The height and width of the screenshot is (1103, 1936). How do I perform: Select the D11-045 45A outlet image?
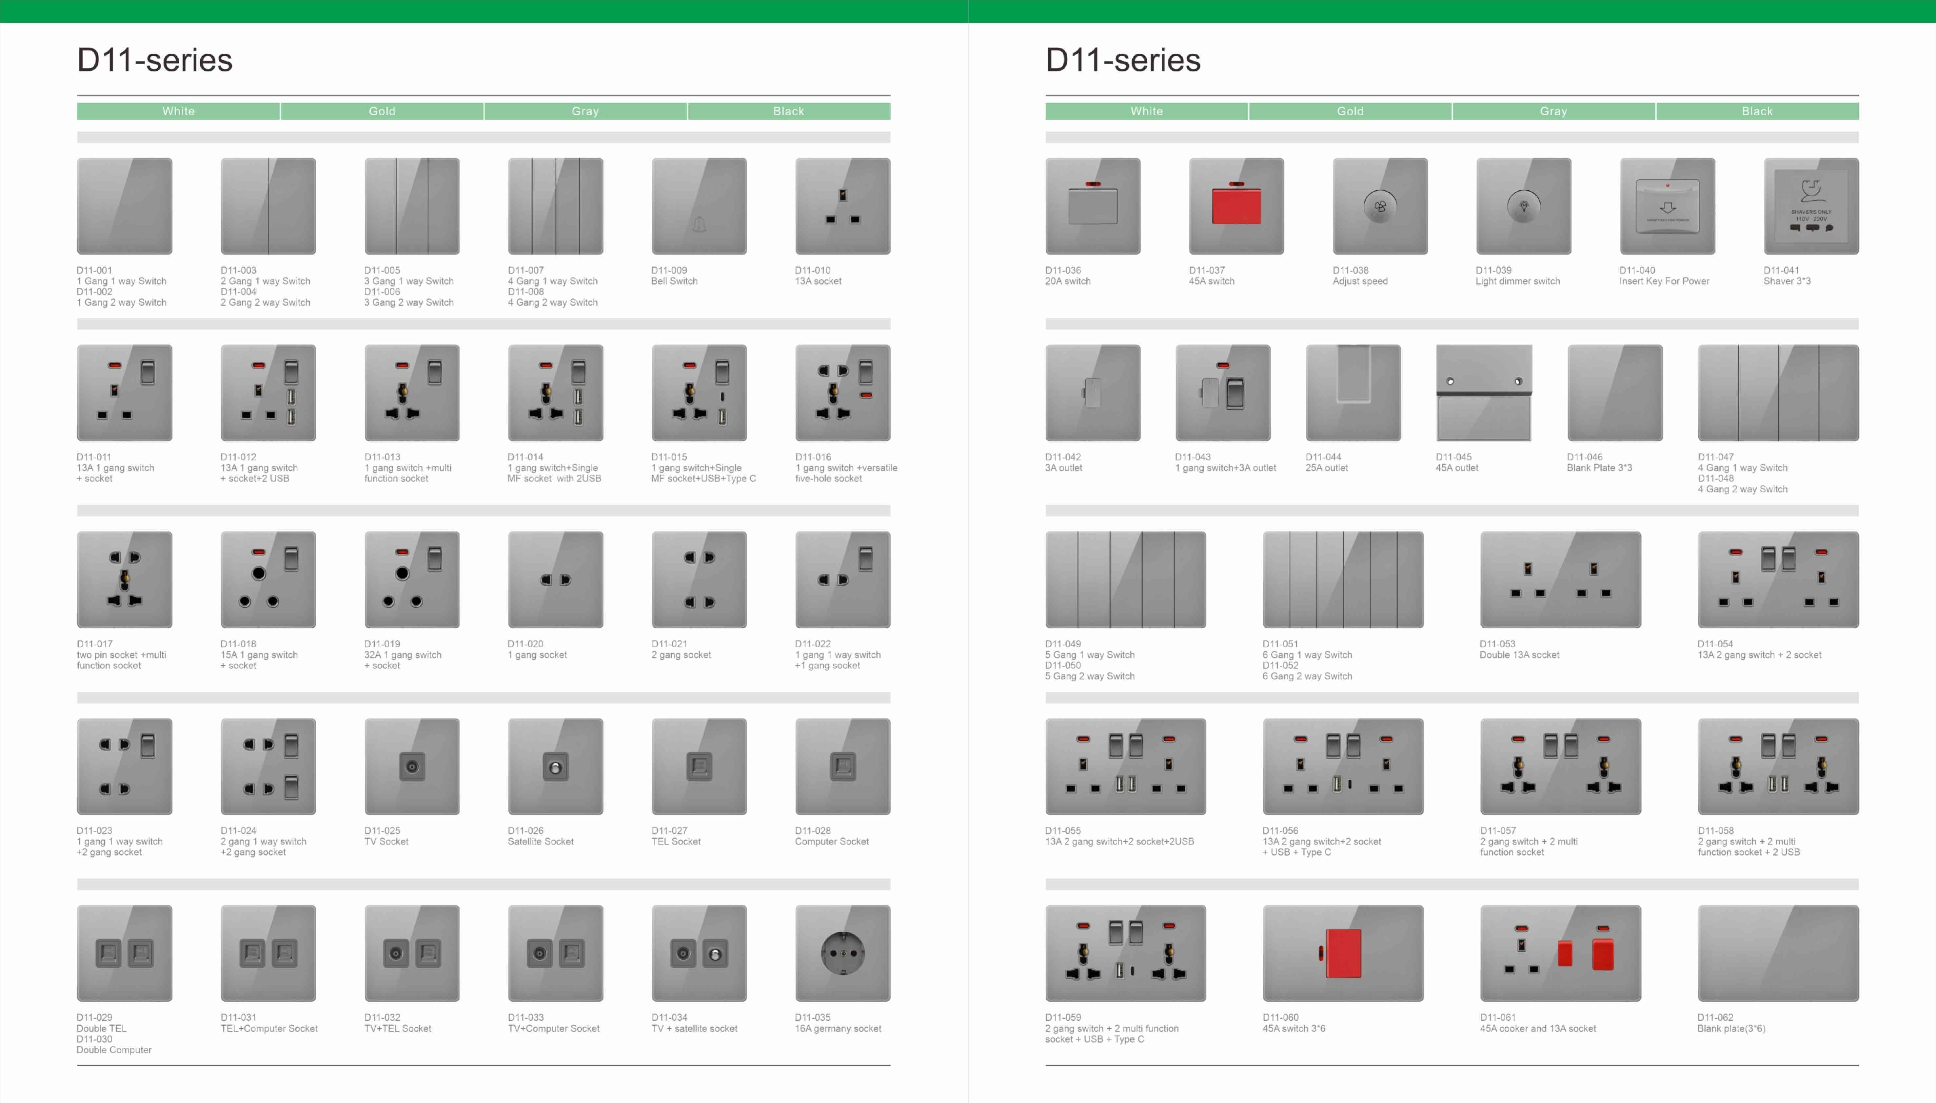1484,392
